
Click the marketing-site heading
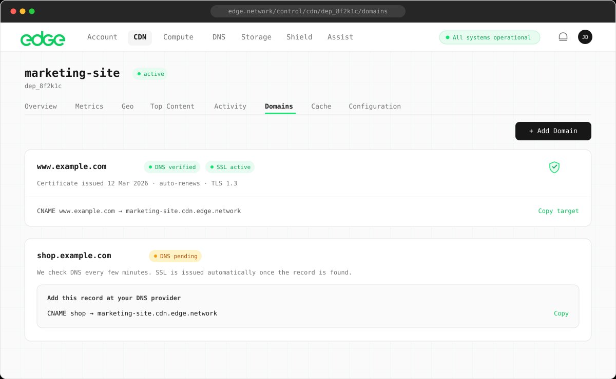point(72,73)
